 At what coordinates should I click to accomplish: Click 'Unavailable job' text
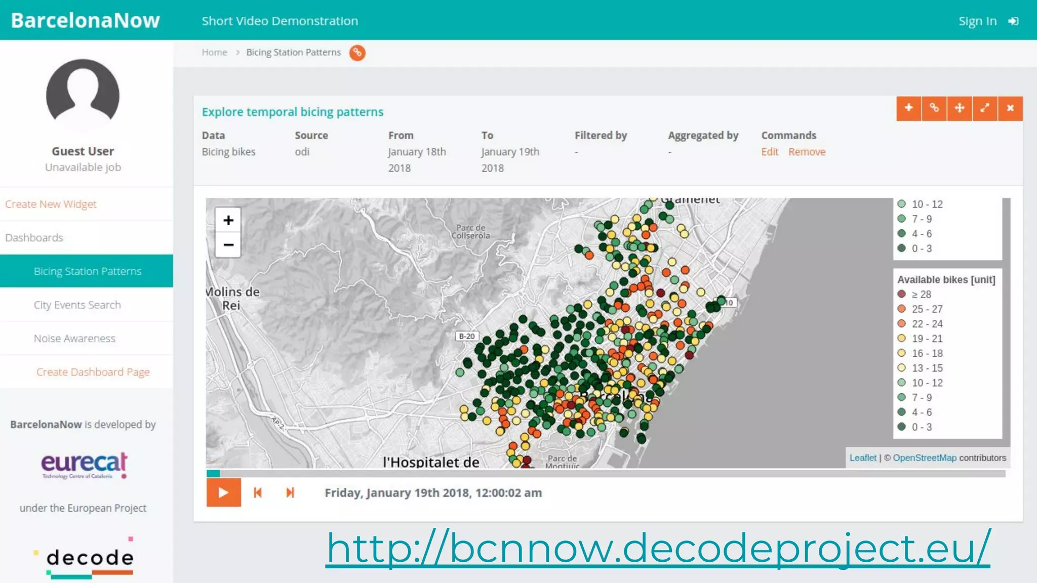point(83,167)
